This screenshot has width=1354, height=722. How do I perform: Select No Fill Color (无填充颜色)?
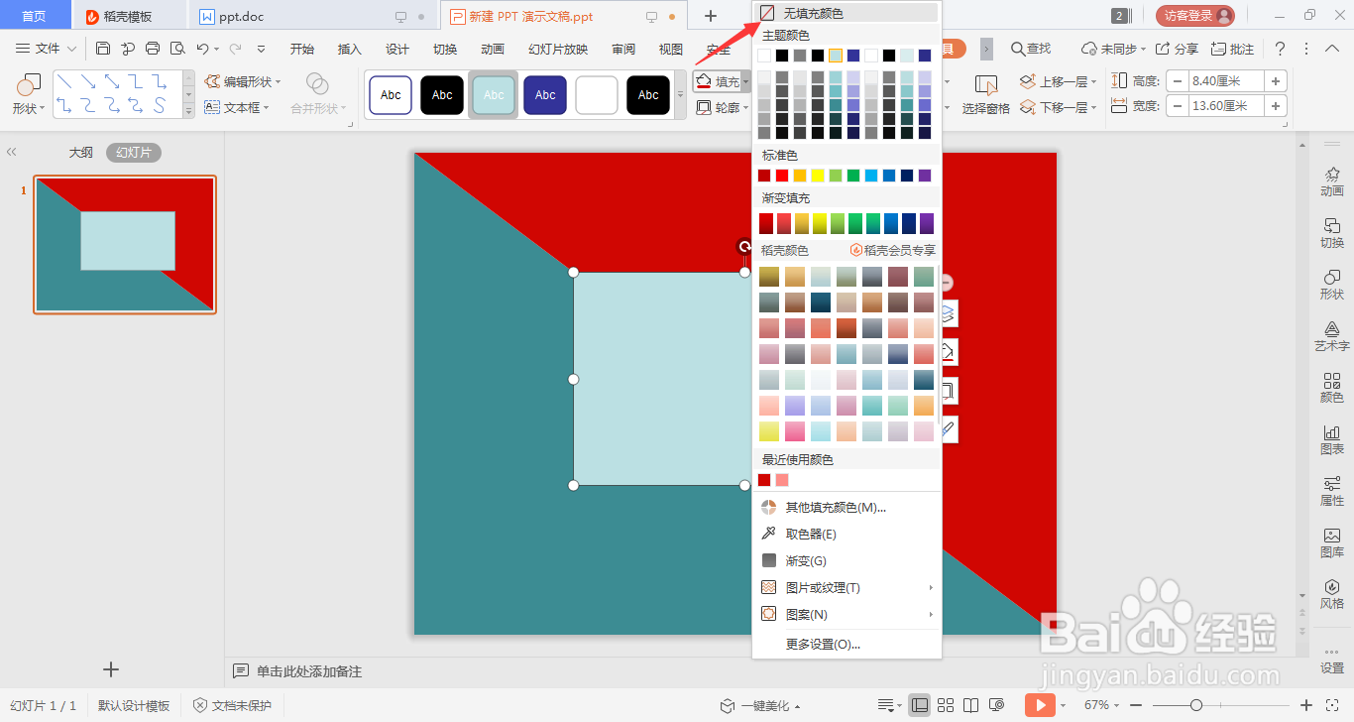click(x=846, y=13)
